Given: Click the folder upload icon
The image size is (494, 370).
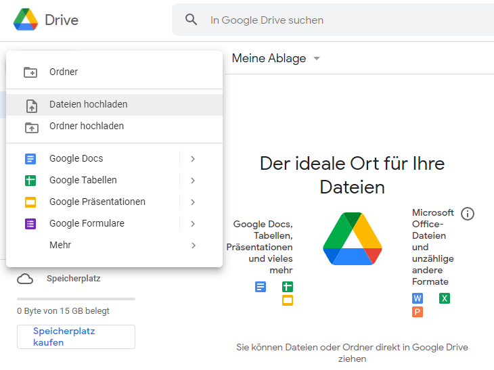Looking at the screenshot, I should coord(32,128).
